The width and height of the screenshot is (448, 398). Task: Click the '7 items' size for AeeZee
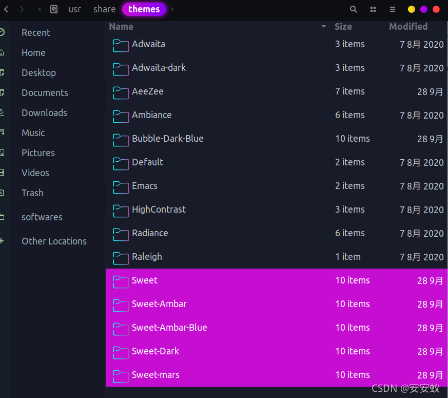click(x=350, y=91)
